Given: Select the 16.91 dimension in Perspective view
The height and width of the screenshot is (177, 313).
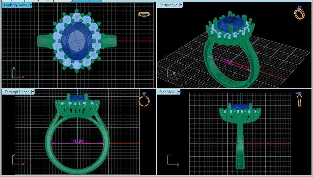Looking at the screenshot, I should click(229, 61).
